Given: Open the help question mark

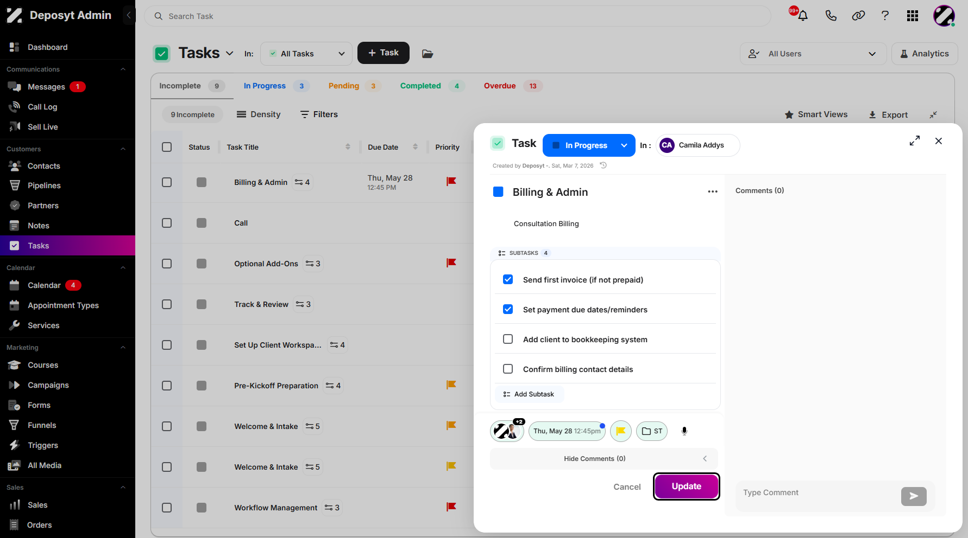Looking at the screenshot, I should pyautogui.click(x=885, y=16).
